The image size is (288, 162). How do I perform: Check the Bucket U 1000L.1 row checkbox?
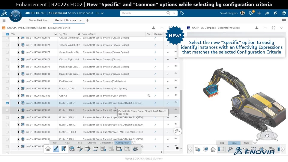click(7, 110)
